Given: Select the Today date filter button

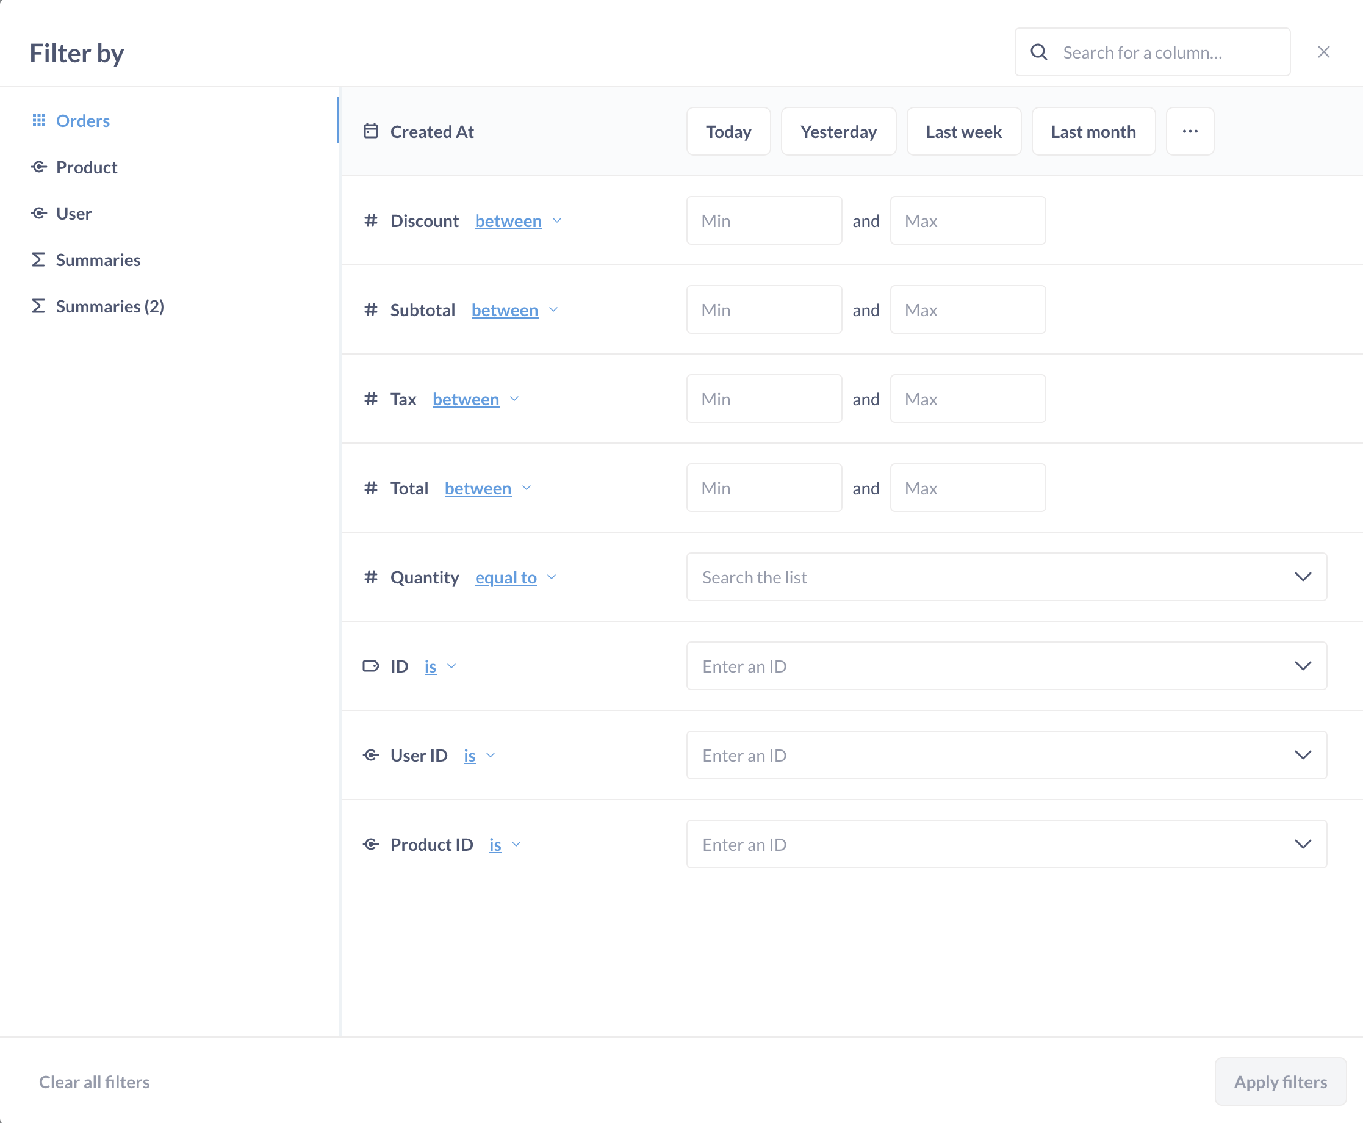Looking at the screenshot, I should (728, 131).
